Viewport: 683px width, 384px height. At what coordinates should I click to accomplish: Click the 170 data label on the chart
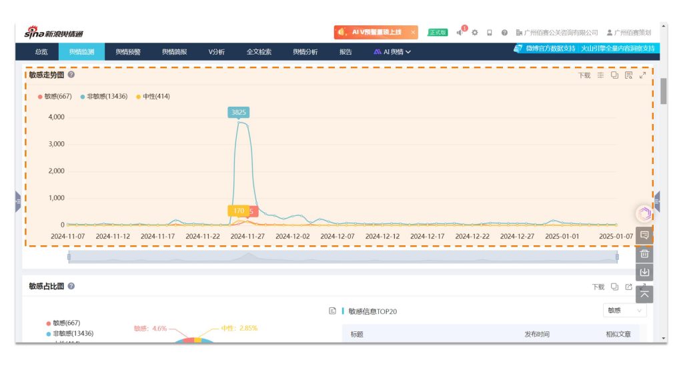click(x=238, y=211)
